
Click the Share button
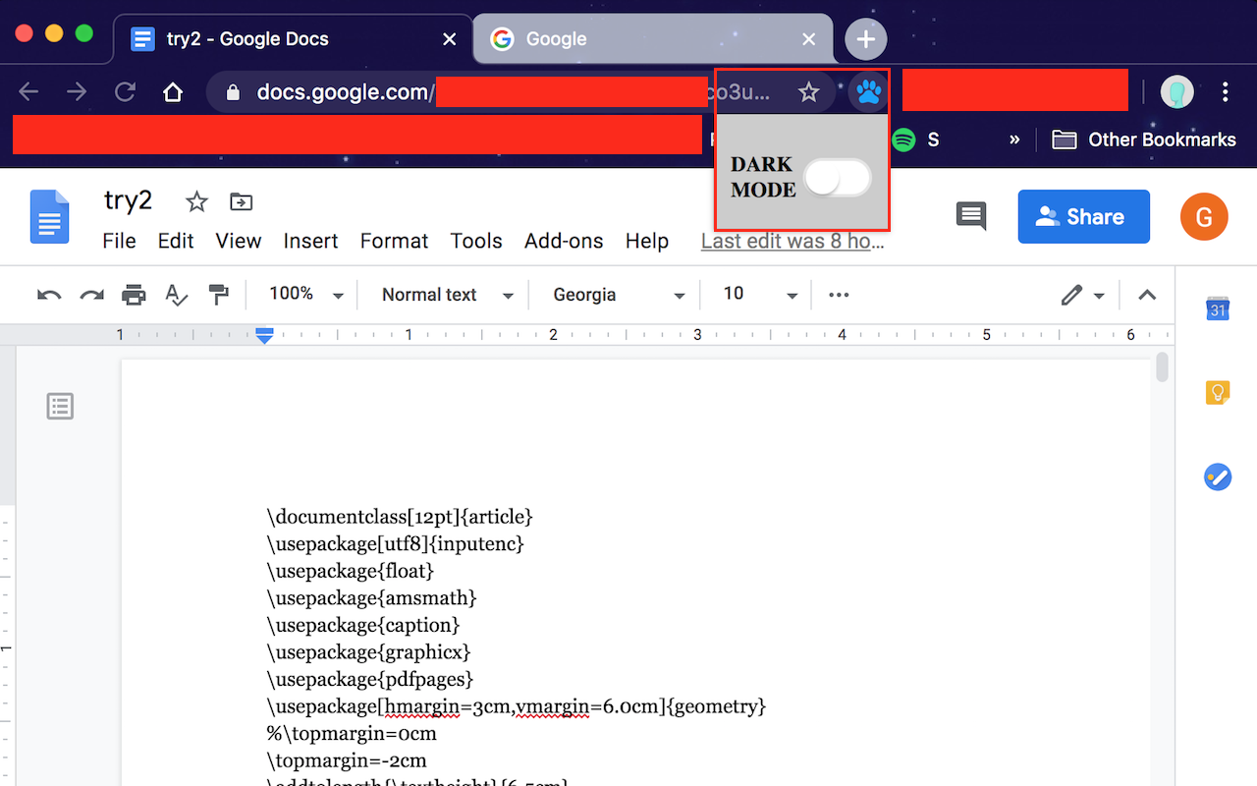(x=1083, y=216)
